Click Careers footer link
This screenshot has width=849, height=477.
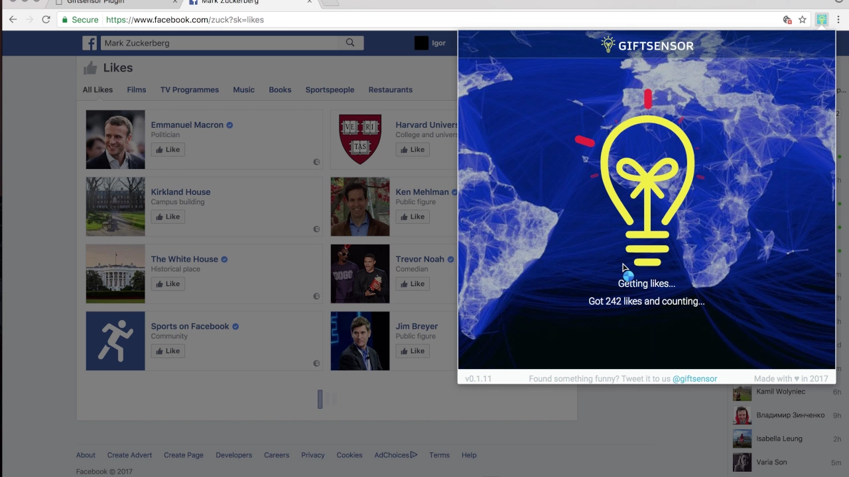pyautogui.click(x=277, y=455)
